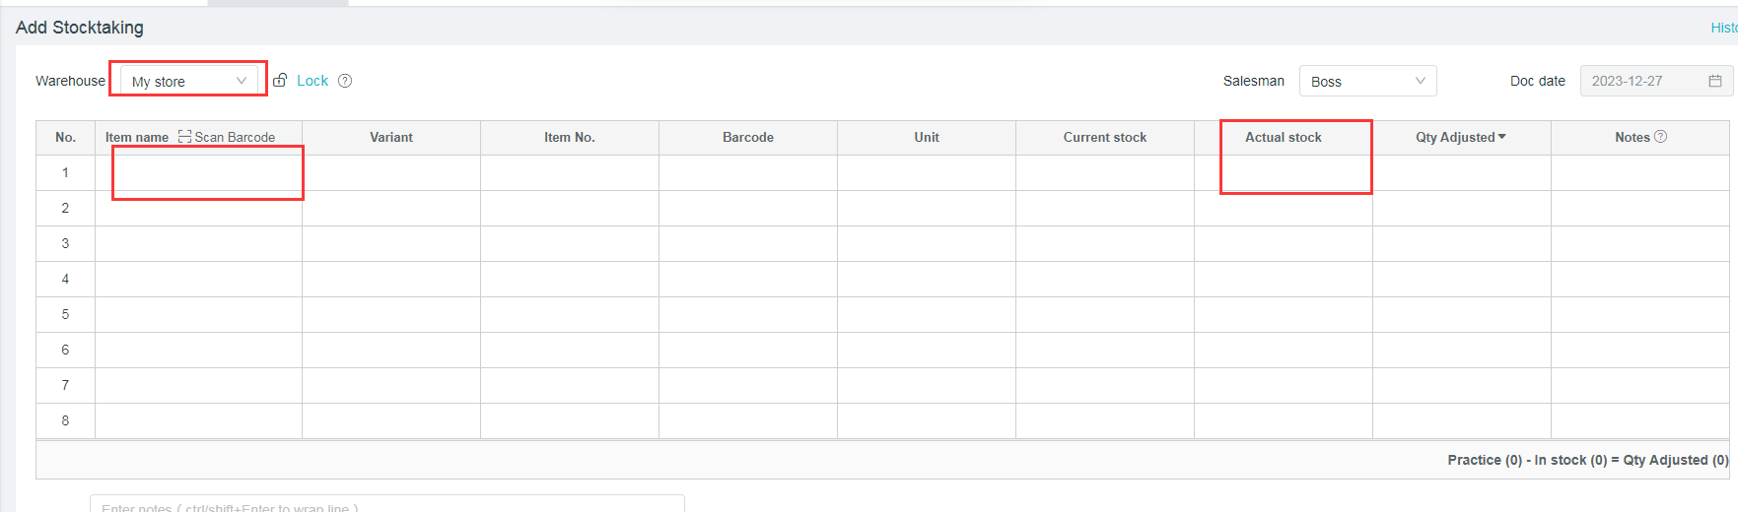The width and height of the screenshot is (1738, 512).
Task: Click the Doc date field showing 2023-12-27
Action: click(x=1641, y=81)
